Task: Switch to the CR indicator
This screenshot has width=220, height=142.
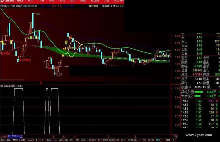Action: pyautogui.click(x=55, y=140)
